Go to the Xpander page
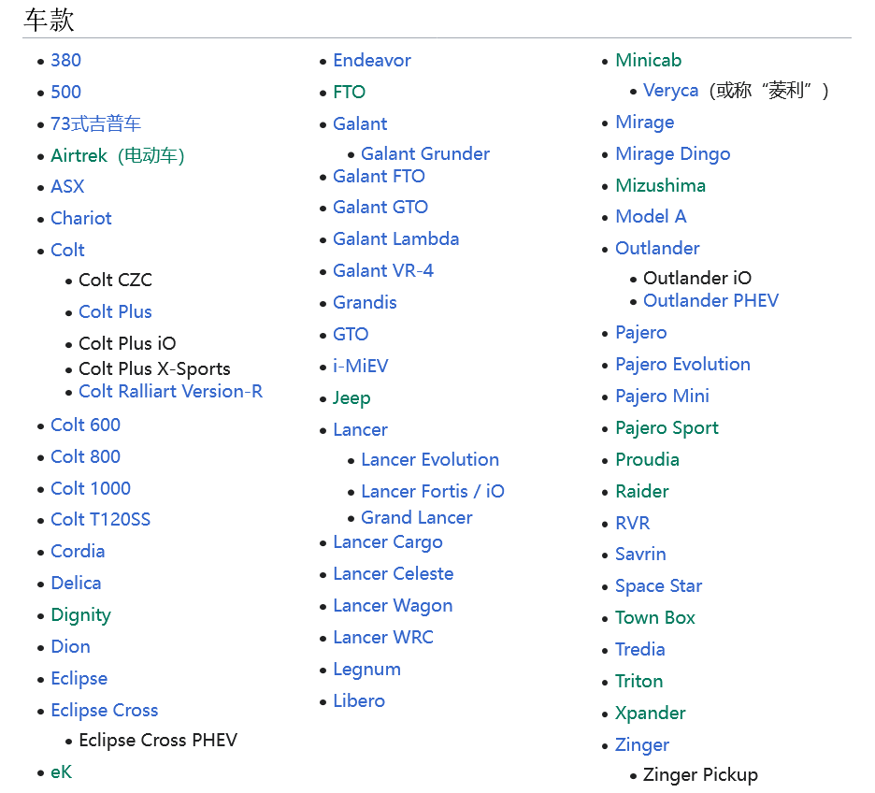 click(x=650, y=714)
